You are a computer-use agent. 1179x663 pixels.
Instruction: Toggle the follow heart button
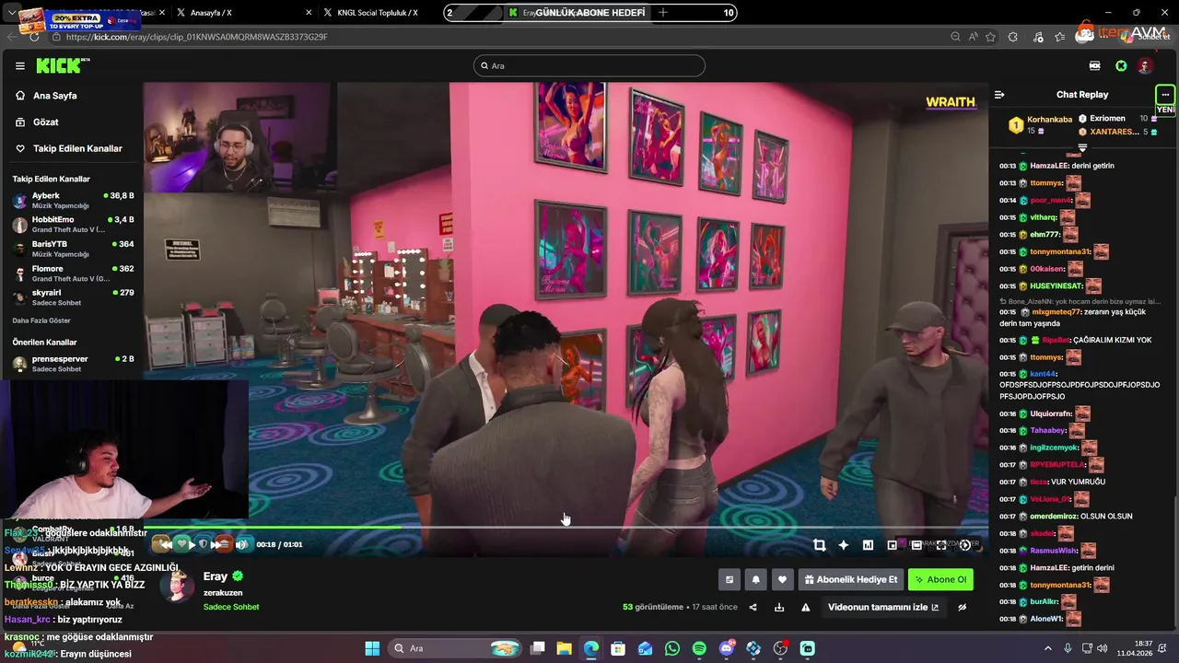(782, 579)
